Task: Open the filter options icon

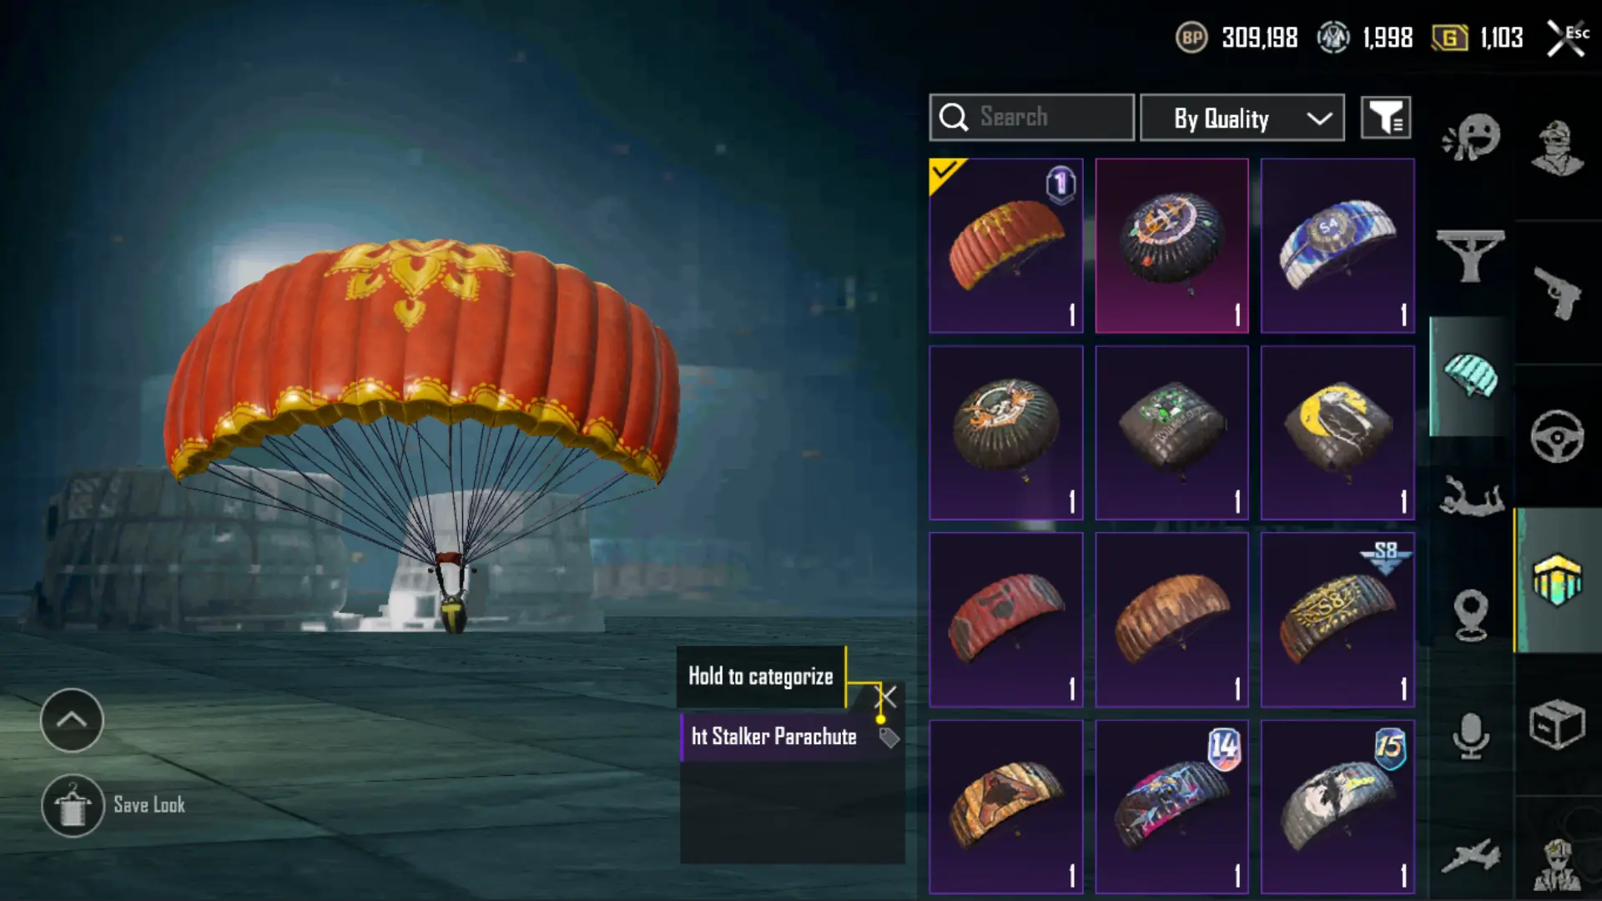Action: 1386,118
